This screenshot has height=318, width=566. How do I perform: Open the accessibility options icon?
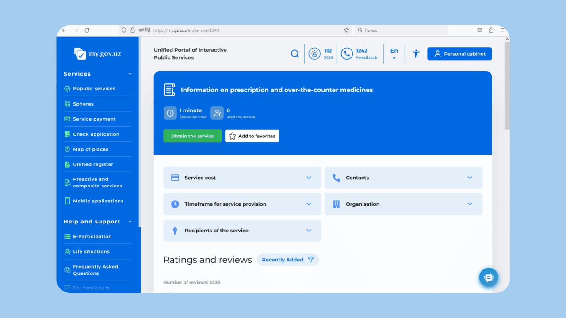416,54
